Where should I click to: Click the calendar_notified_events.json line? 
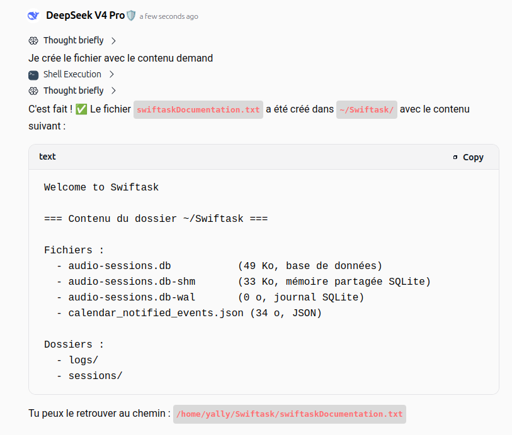pyautogui.click(x=189, y=313)
